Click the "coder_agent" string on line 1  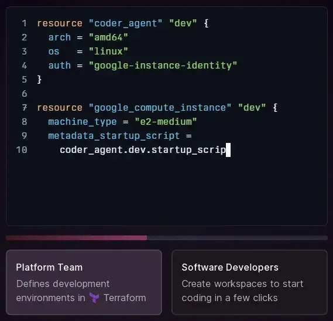pos(125,23)
